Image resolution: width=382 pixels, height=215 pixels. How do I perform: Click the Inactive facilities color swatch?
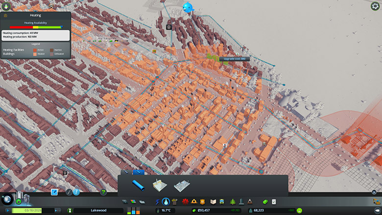(x=51, y=50)
